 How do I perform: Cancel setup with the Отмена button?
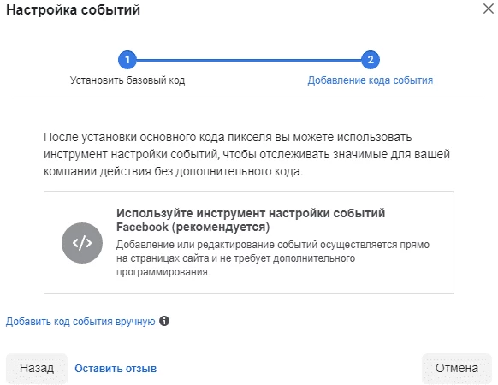pos(457,368)
